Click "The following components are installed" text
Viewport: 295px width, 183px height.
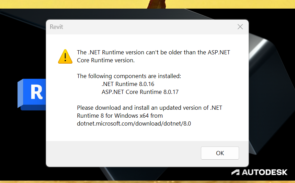click(129, 76)
